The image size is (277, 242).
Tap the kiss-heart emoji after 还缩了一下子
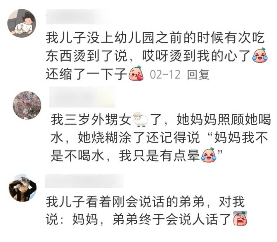point(136,73)
